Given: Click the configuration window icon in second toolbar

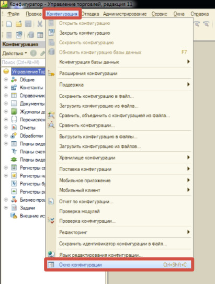Looking at the screenshot, I should (x=40, y=35).
